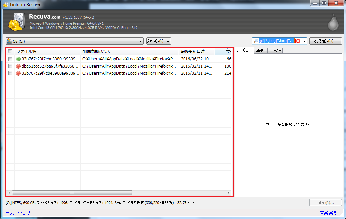Image resolution: width=346 pixels, height=219 pixels.
Task: Click into the file type filter field
Action: [277, 41]
